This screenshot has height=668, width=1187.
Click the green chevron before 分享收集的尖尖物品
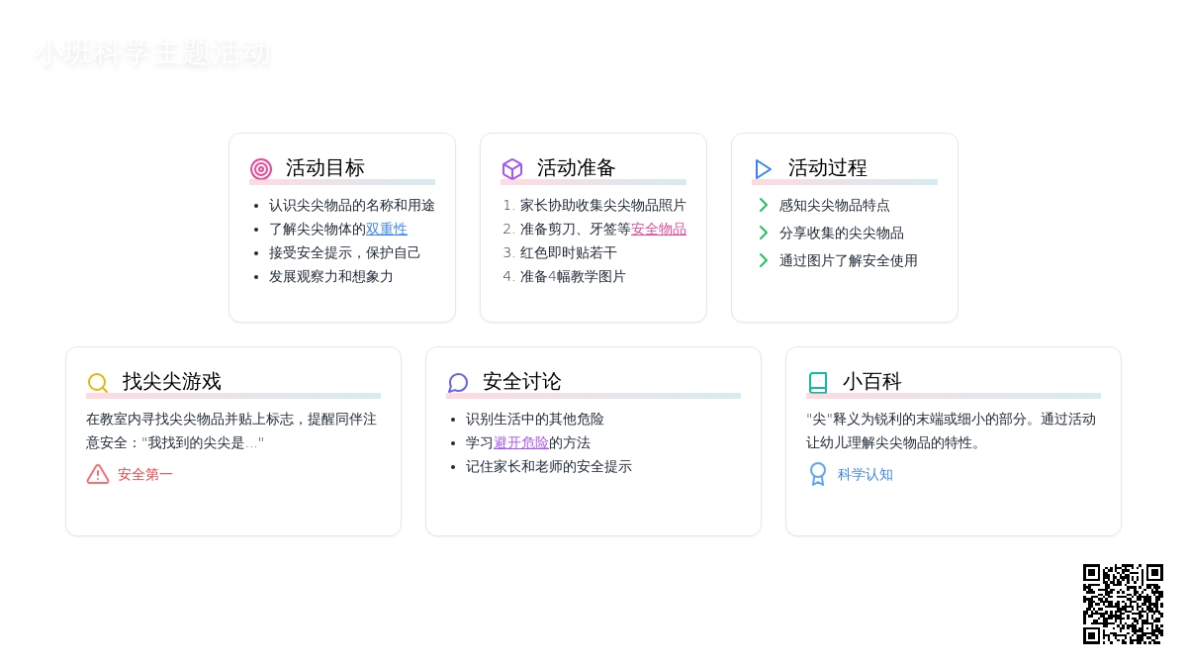(x=764, y=233)
